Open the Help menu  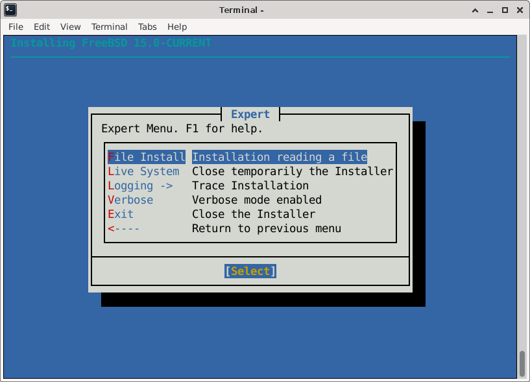coord(177,27)
